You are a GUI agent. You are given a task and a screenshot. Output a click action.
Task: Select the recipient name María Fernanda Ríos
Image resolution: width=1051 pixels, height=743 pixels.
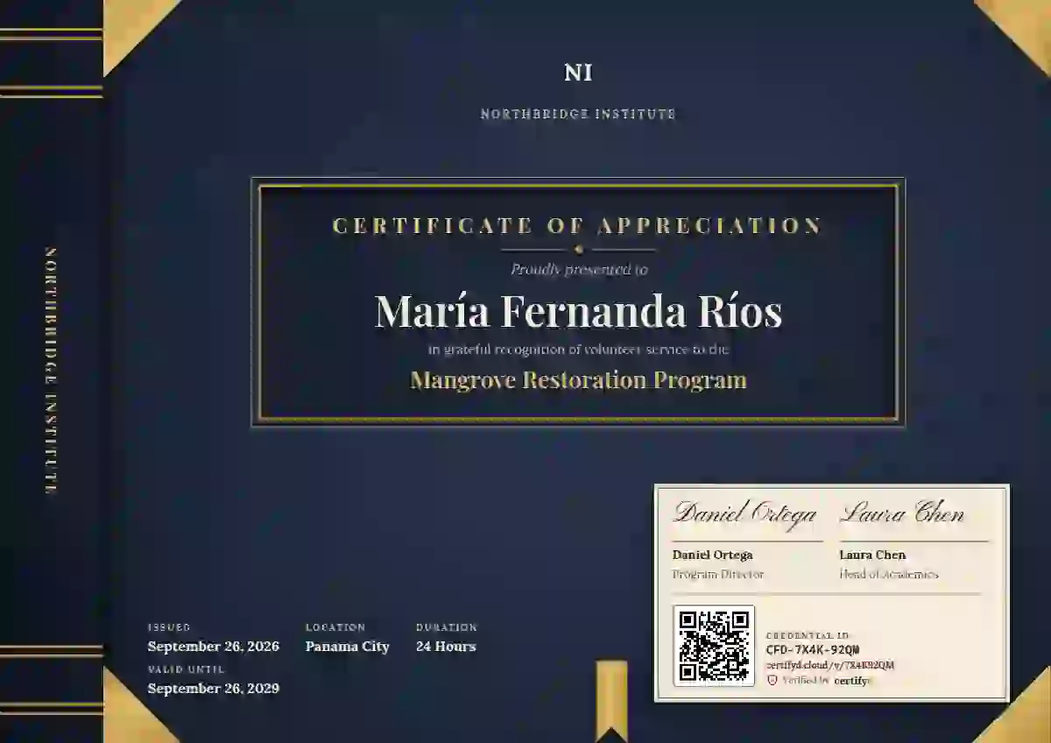click(578, 311)
